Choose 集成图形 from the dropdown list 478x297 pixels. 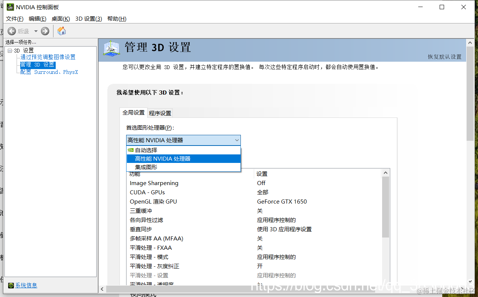(x=183, y=167)
